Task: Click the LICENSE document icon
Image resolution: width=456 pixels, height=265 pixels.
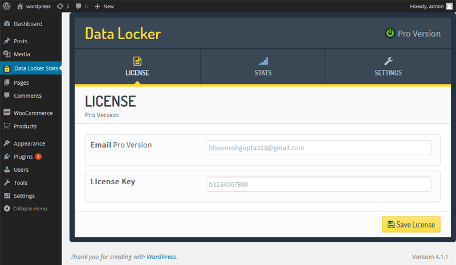Action: [x=137, y=61]
